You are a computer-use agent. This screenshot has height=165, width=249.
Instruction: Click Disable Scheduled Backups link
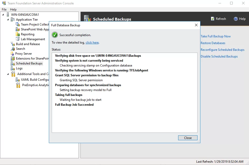click(x=219, y=56)
